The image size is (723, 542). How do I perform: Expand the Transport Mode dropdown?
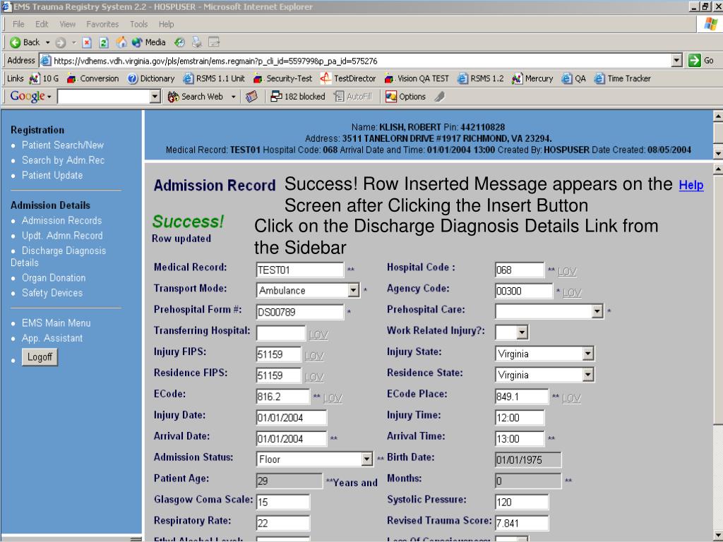tap(354, 290)
